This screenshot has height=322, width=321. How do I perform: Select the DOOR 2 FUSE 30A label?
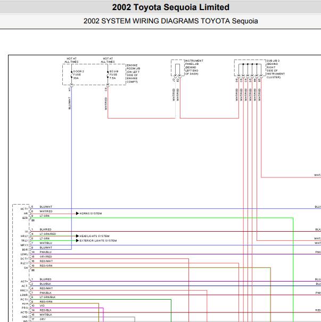79,75
